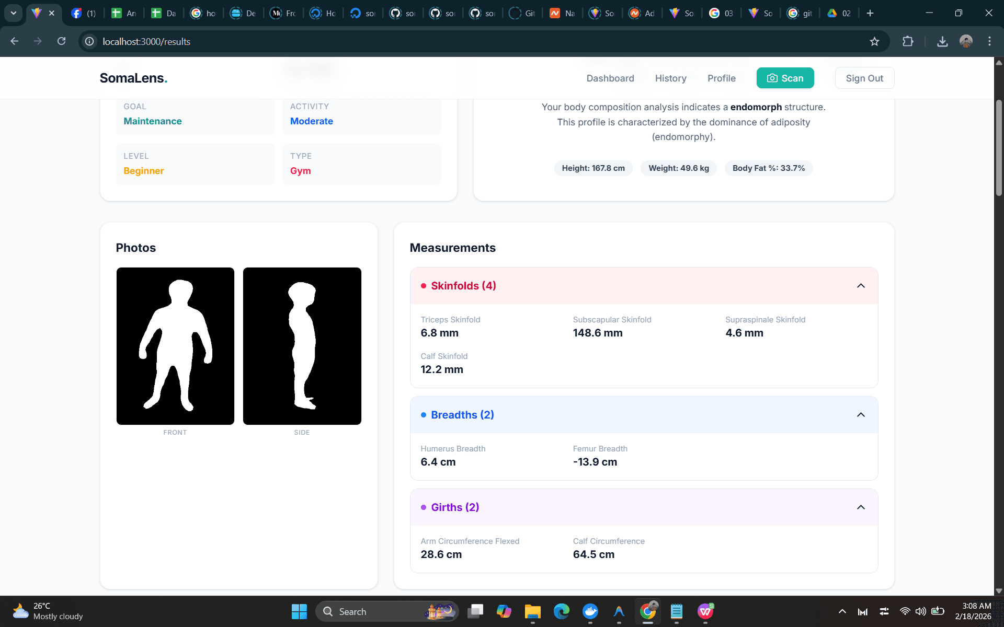Open the tab search dropdown arrow
Image resolution: width=1004 pixels, height=627 pixels.
pos(14,13)
